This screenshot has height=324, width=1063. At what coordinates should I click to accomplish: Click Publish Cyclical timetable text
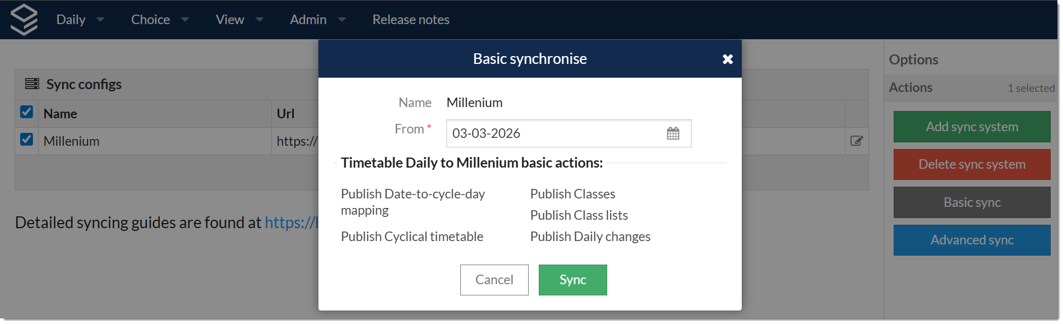click(412, 237)
